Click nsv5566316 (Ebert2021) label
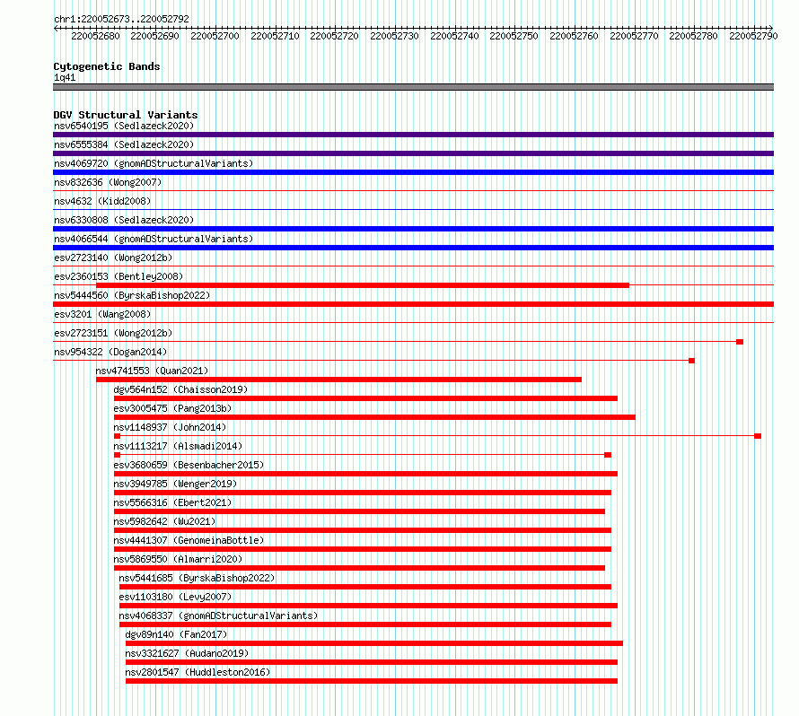This screenshot has width=799, height=716. [172, 502]
